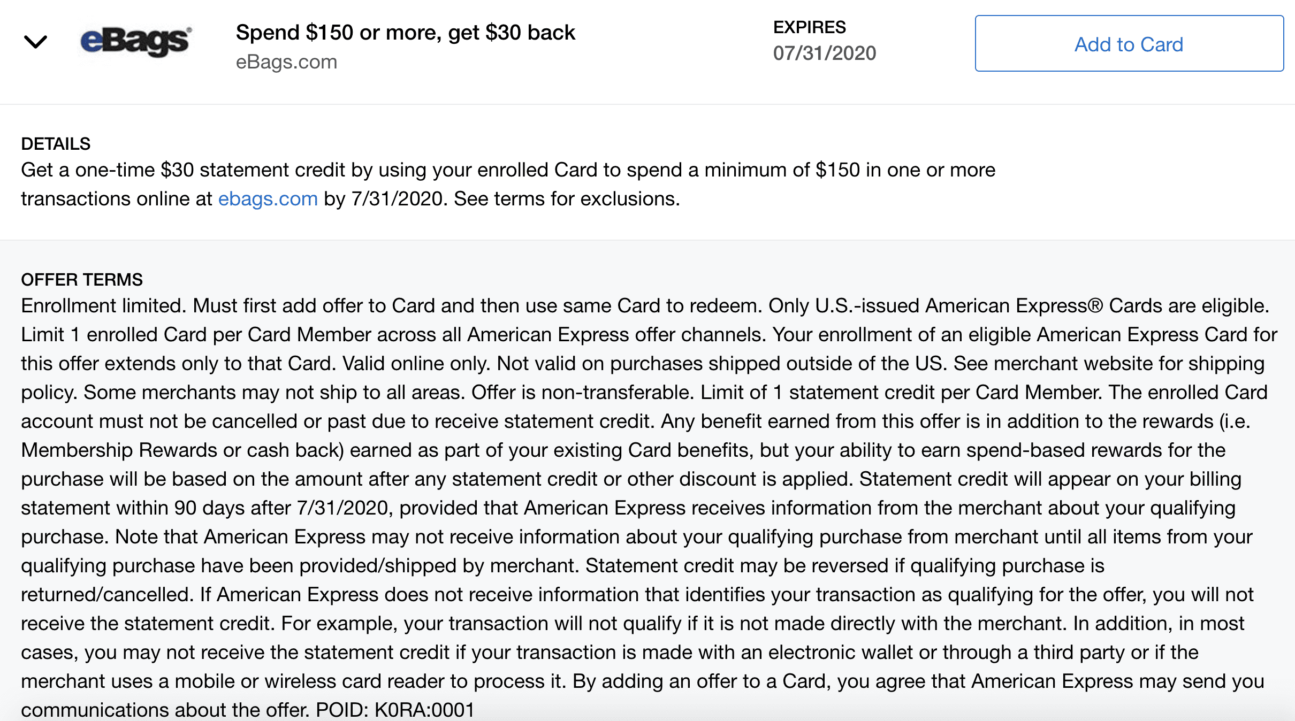The image size is (1295, 721).
Task: Click "Offer is non-transferable." in the terms
Action: click(x=583, y=393)
